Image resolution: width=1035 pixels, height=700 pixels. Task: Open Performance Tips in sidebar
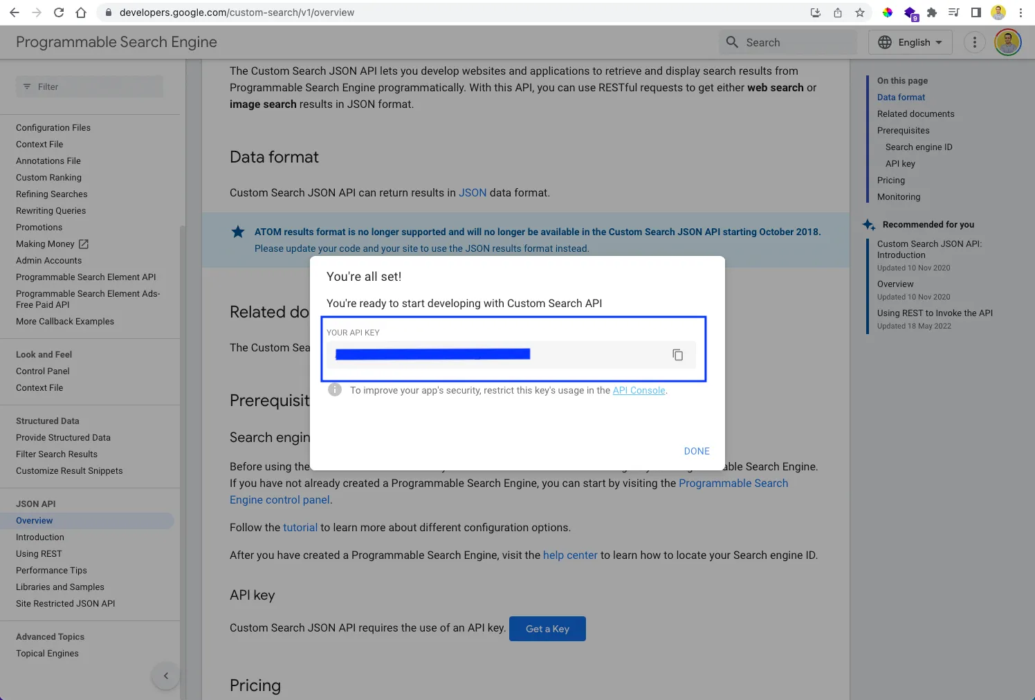51,571
